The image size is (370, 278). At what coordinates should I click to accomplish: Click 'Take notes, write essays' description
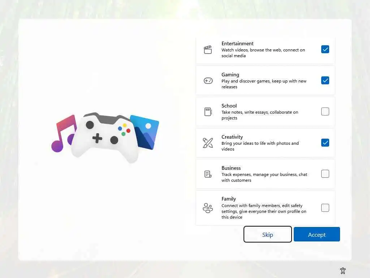pyautogui.click(x=260, y=115)
